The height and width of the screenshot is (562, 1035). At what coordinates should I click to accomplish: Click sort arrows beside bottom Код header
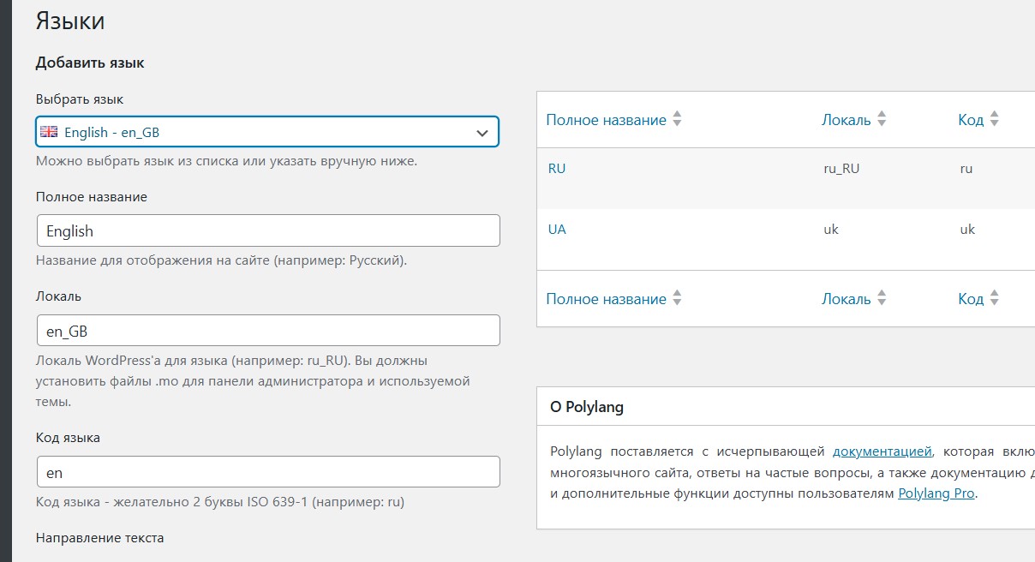tap(994, 299)
